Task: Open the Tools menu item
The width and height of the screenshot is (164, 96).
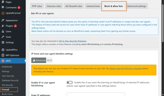Action: pyautogui.click(x=8, y=37)
